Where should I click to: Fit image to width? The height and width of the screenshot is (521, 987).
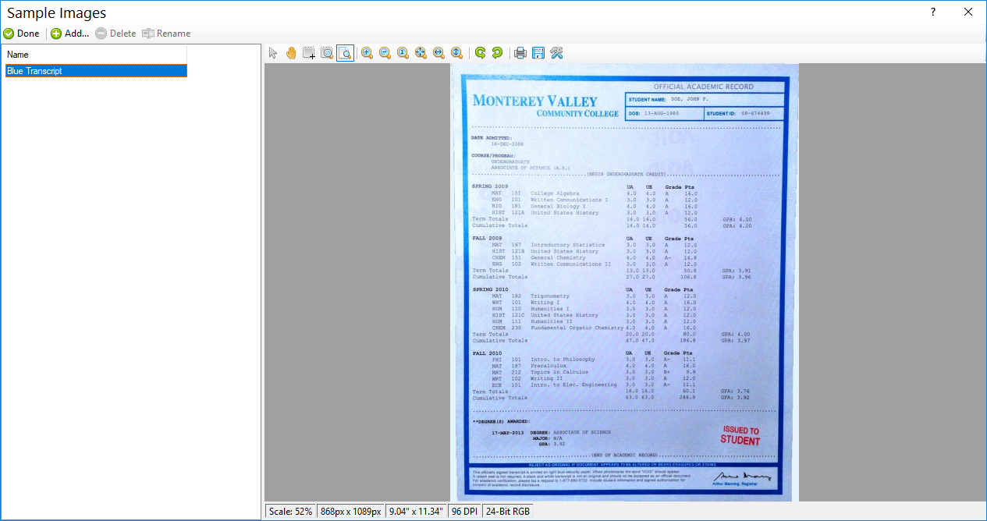point(438,53)
